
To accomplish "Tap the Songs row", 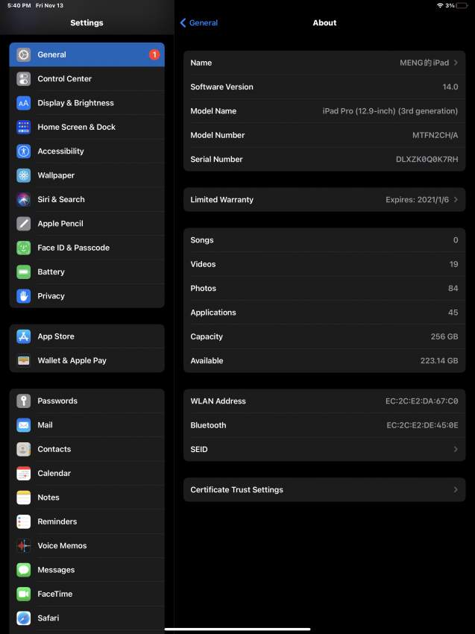I will (x=324, y=240).
